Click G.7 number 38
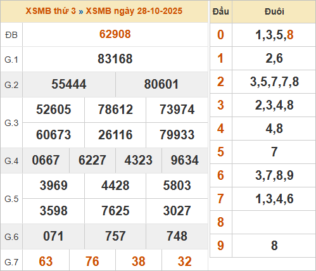The height and width of the screenshot is (271, 316). pyautogui.click(x=139, y=262)
